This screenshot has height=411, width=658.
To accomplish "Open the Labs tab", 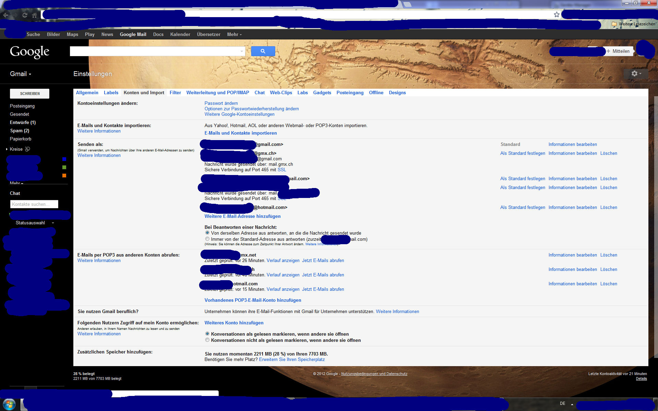I will click(x=303, y=92).
